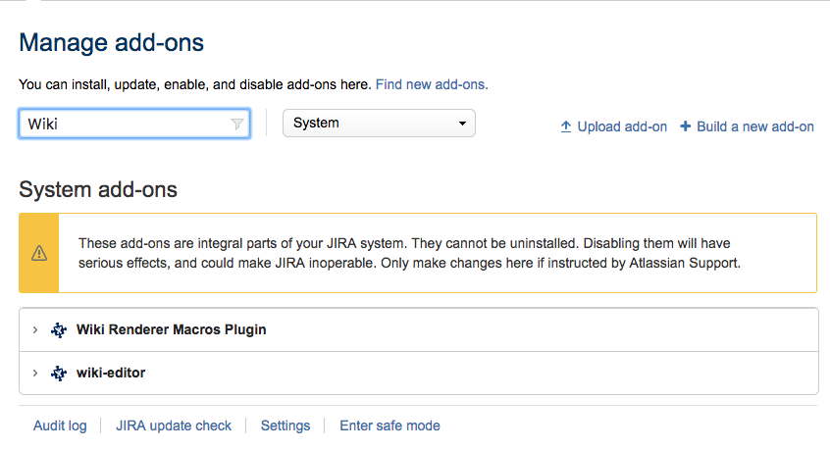Click the Upload add-on link
The height and width of the screenshot is (450, 830).
coord(622,126)
